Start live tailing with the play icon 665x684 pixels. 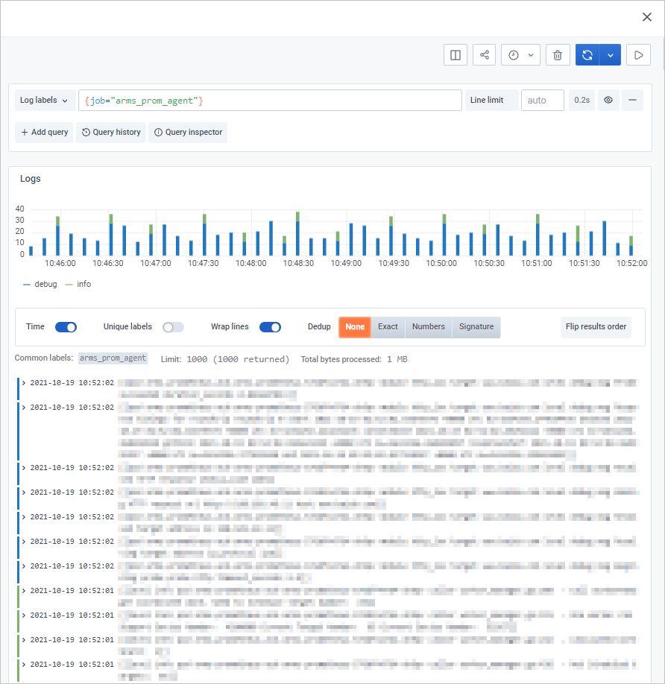pos(638,54)
